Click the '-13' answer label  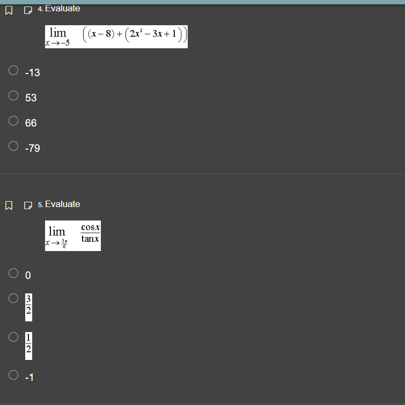pyautogui.click(x=33, y=72)
